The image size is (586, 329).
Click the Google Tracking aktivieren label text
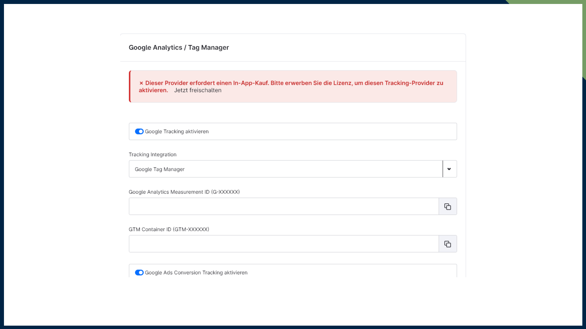177,132
